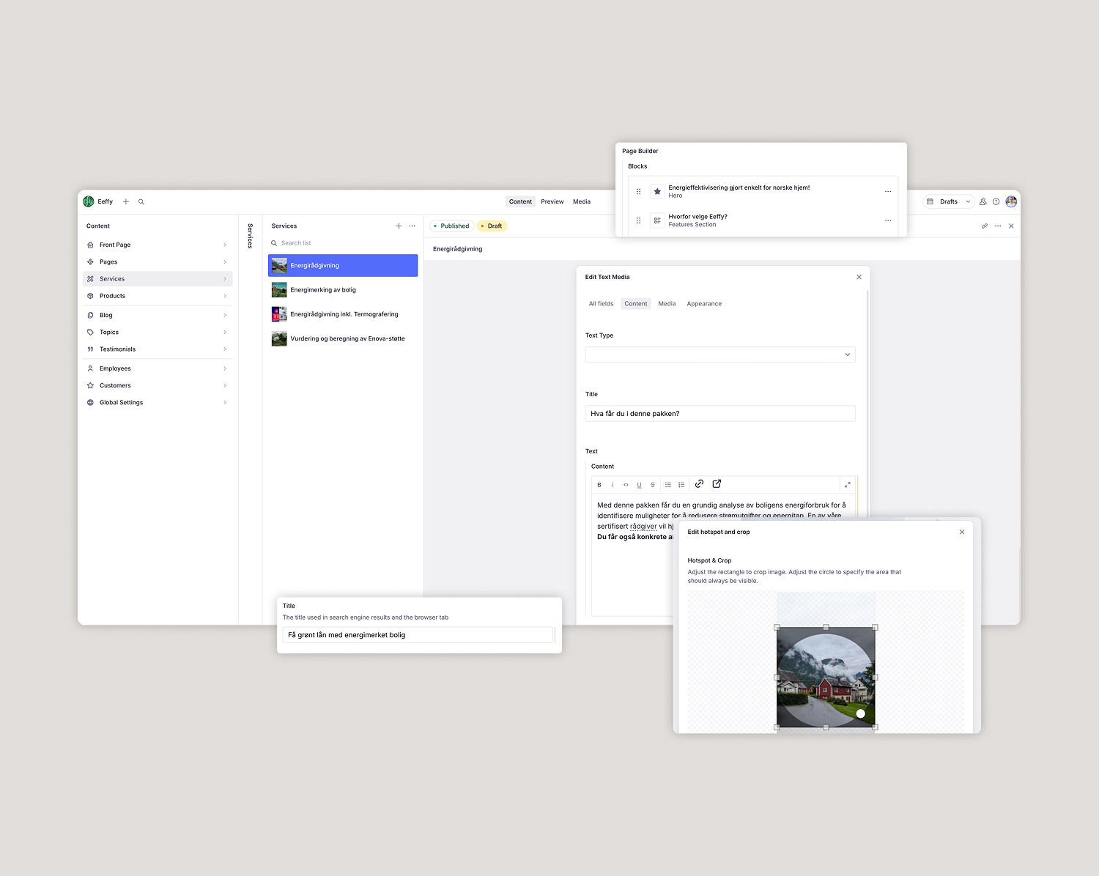Image resolution: width=1099 pixels, height=876 pixels.
Task: Click the top-center crop handle on the image
Action: (826, 628)
